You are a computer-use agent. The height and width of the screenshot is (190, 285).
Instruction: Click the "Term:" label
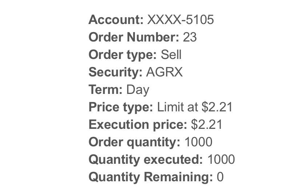click(x=105, y=90)
